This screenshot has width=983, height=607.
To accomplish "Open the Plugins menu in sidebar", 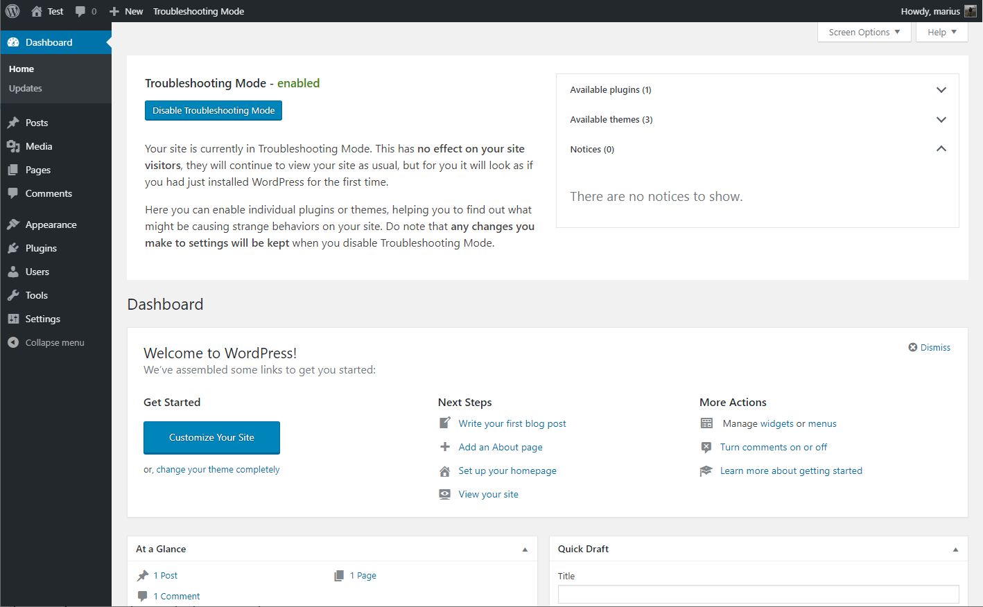I will point(41,248).
